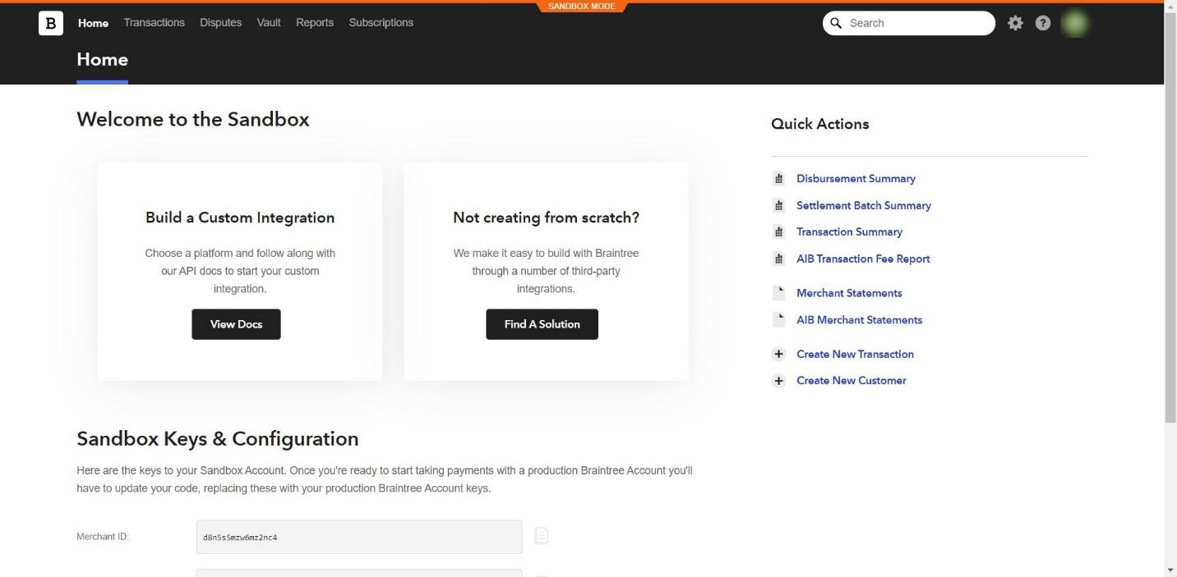Viewport: 1177px width, 577px height.
Task: Open the AIB Merchant Statements link
Action: (859, 320)
